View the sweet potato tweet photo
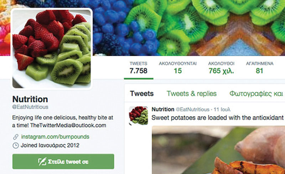Viewport: 285px width, 174px height. coord(218,150)
